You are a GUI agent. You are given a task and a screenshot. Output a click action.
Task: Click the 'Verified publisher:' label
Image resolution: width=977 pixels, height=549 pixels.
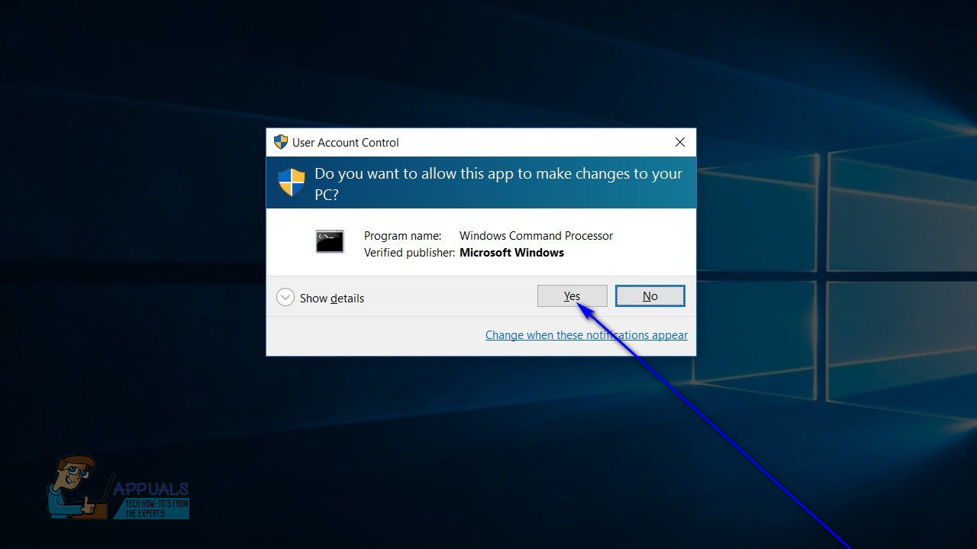pos(410,253)
